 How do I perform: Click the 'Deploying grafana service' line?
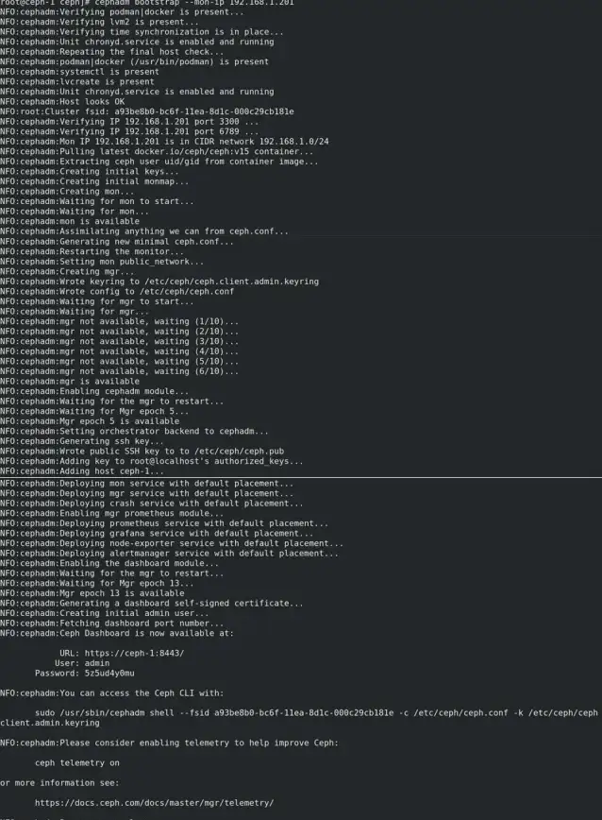tap(157, 534)
